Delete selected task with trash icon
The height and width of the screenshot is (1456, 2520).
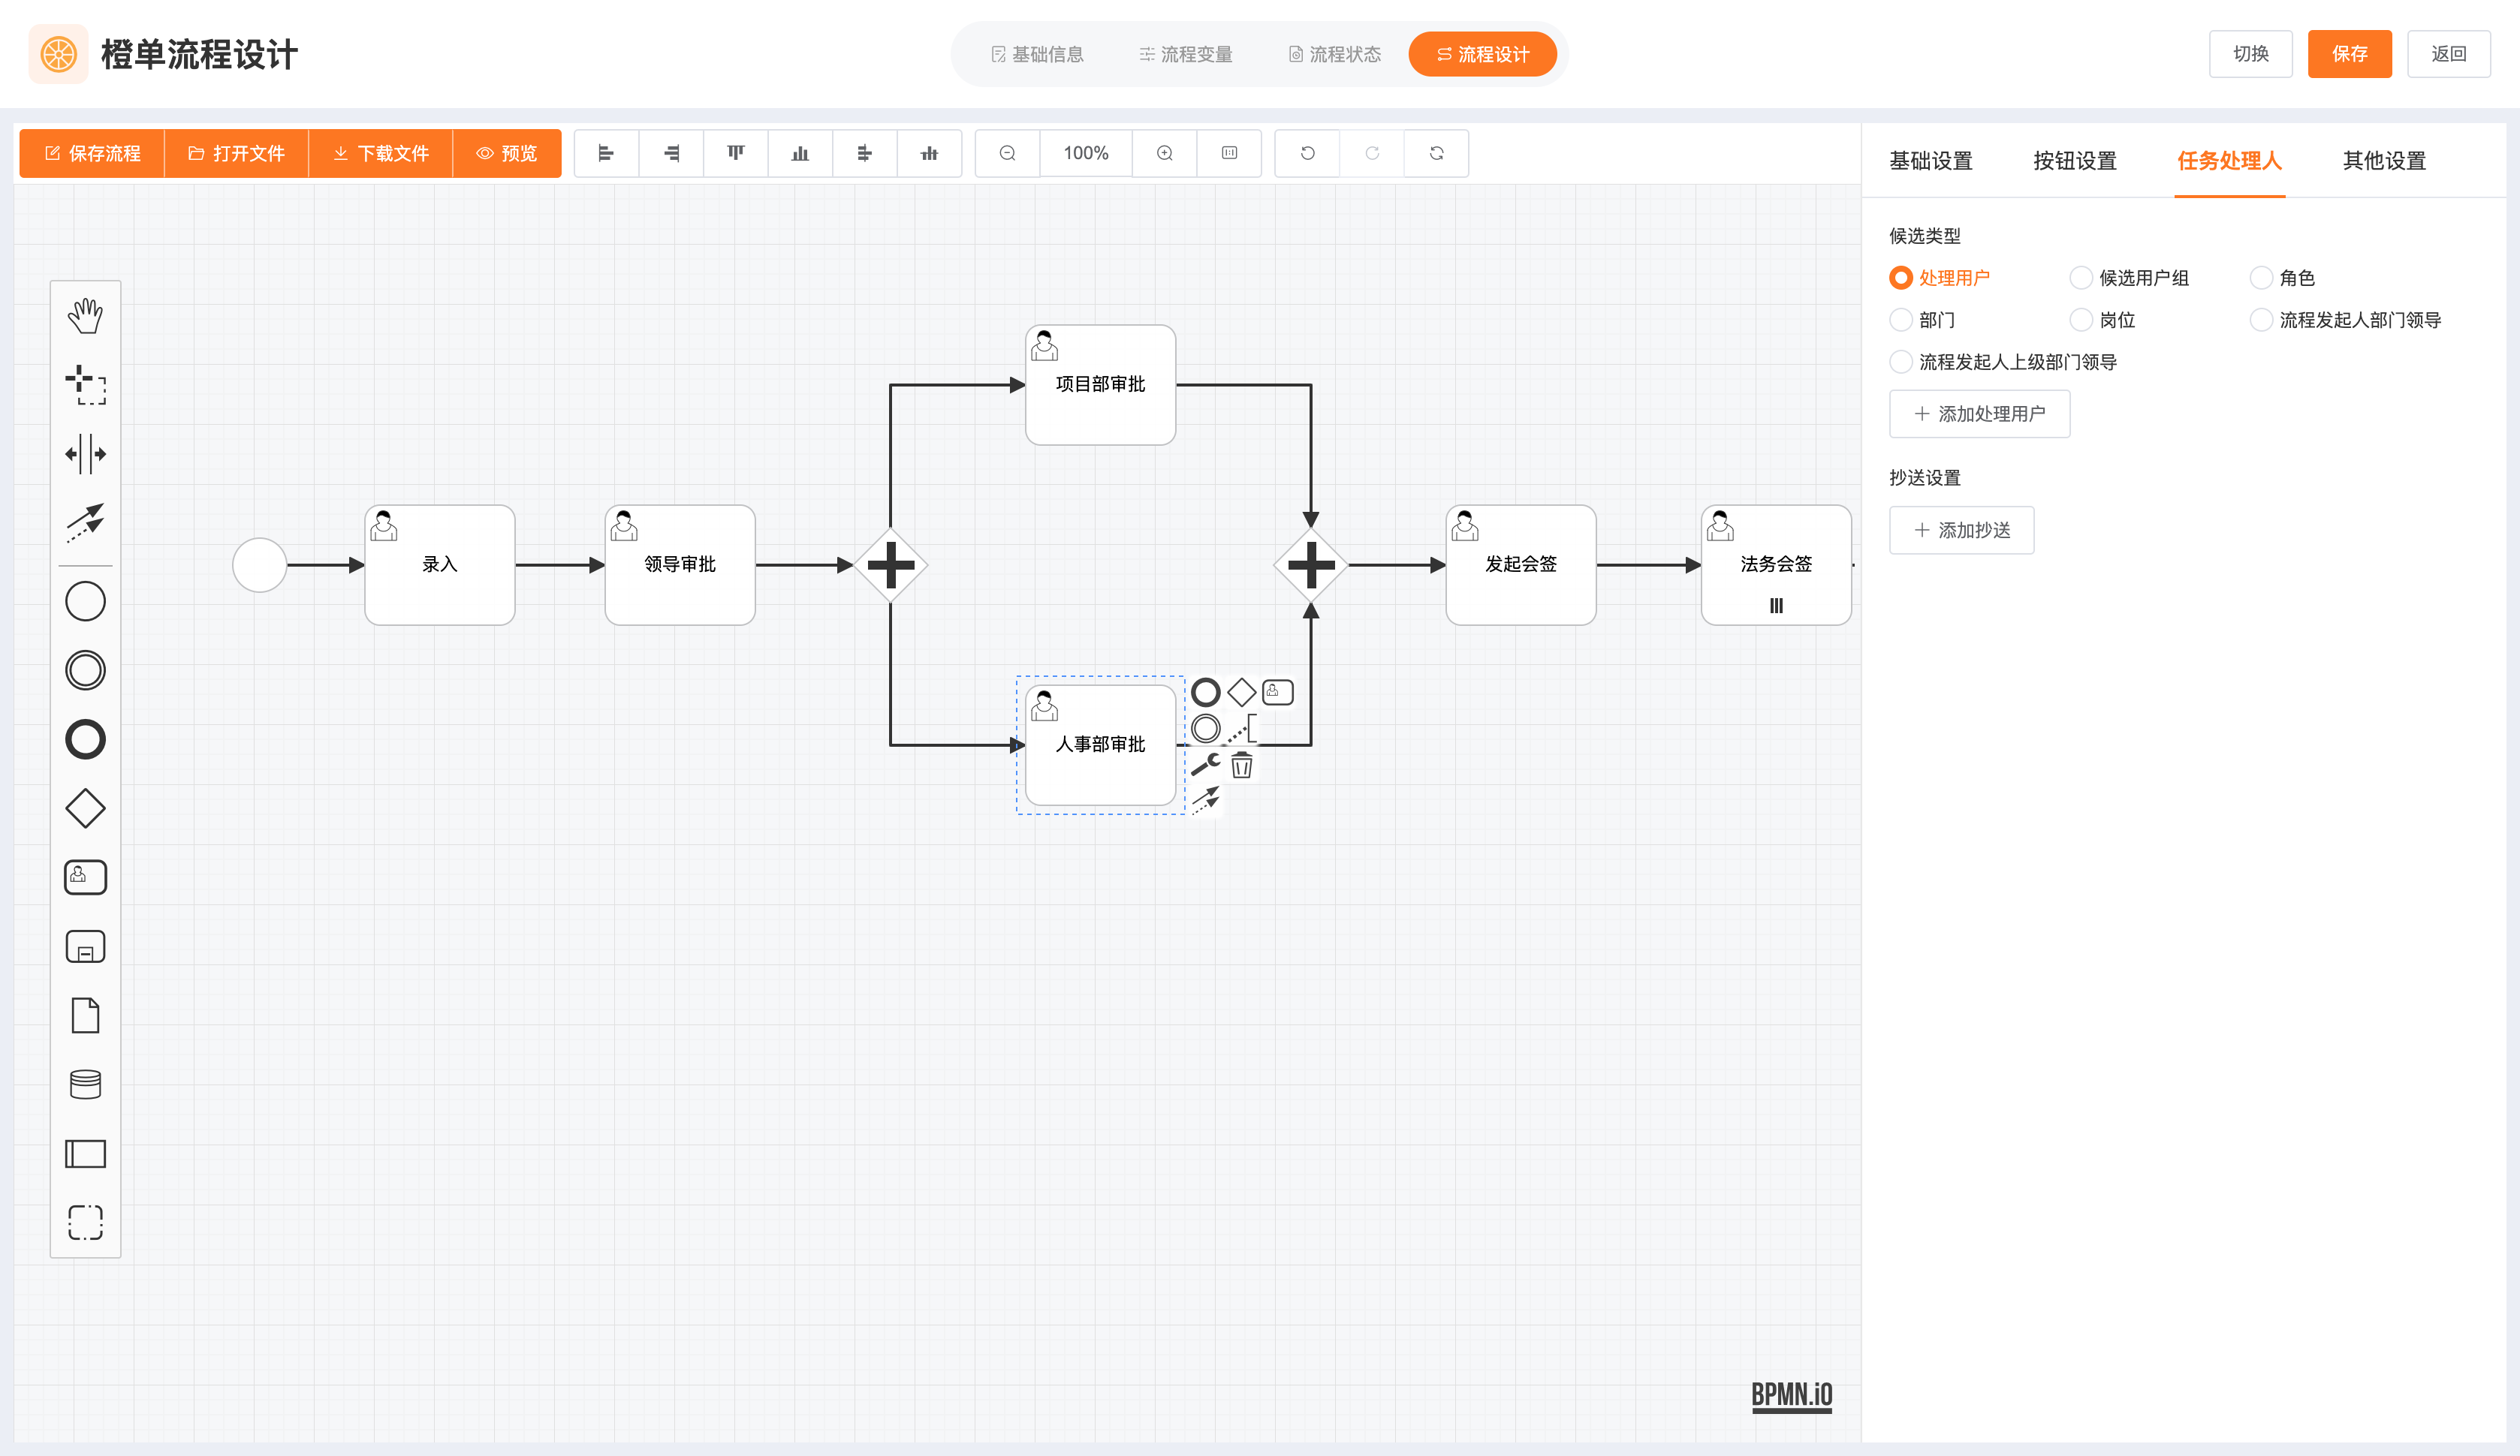coord(1241,766)
